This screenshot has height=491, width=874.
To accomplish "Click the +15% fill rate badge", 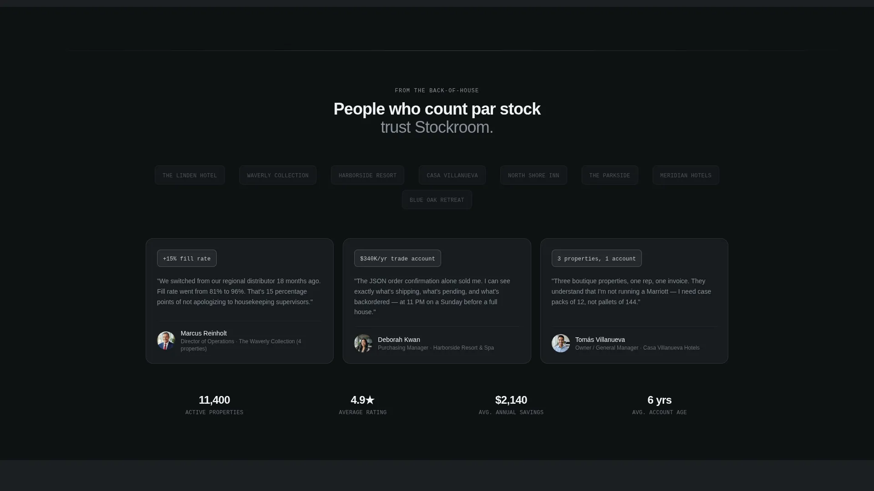I will click(x=187, y=258).
